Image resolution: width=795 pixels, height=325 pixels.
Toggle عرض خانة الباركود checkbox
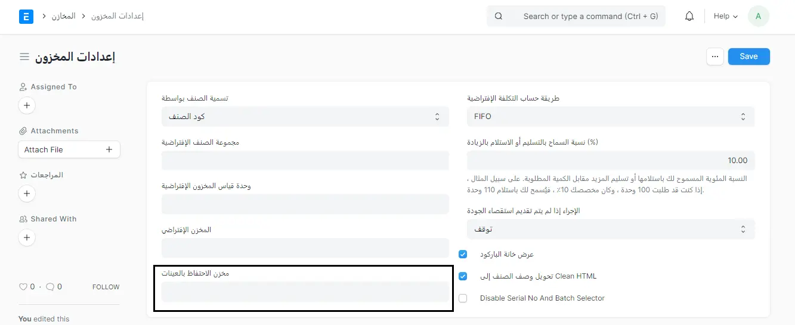(463, 254)
